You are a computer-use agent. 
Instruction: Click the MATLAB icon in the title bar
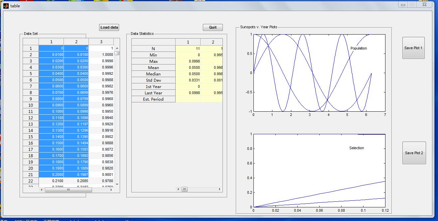(x=6, y=6)
